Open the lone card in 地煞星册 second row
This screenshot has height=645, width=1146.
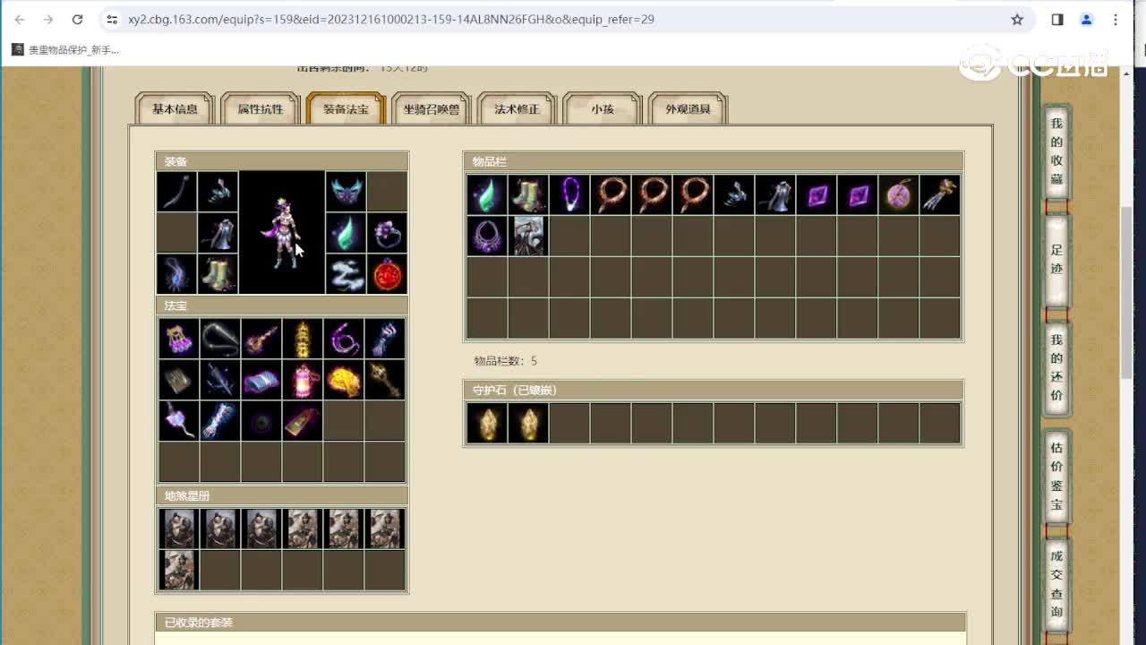coord(179,570)
